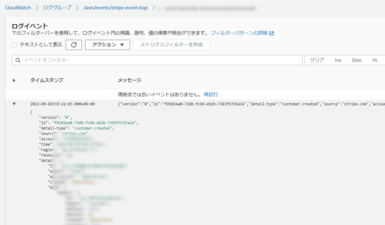Click the "version": "0" line
Viewport: 385px width, 225px height.
tap(55, 117)
